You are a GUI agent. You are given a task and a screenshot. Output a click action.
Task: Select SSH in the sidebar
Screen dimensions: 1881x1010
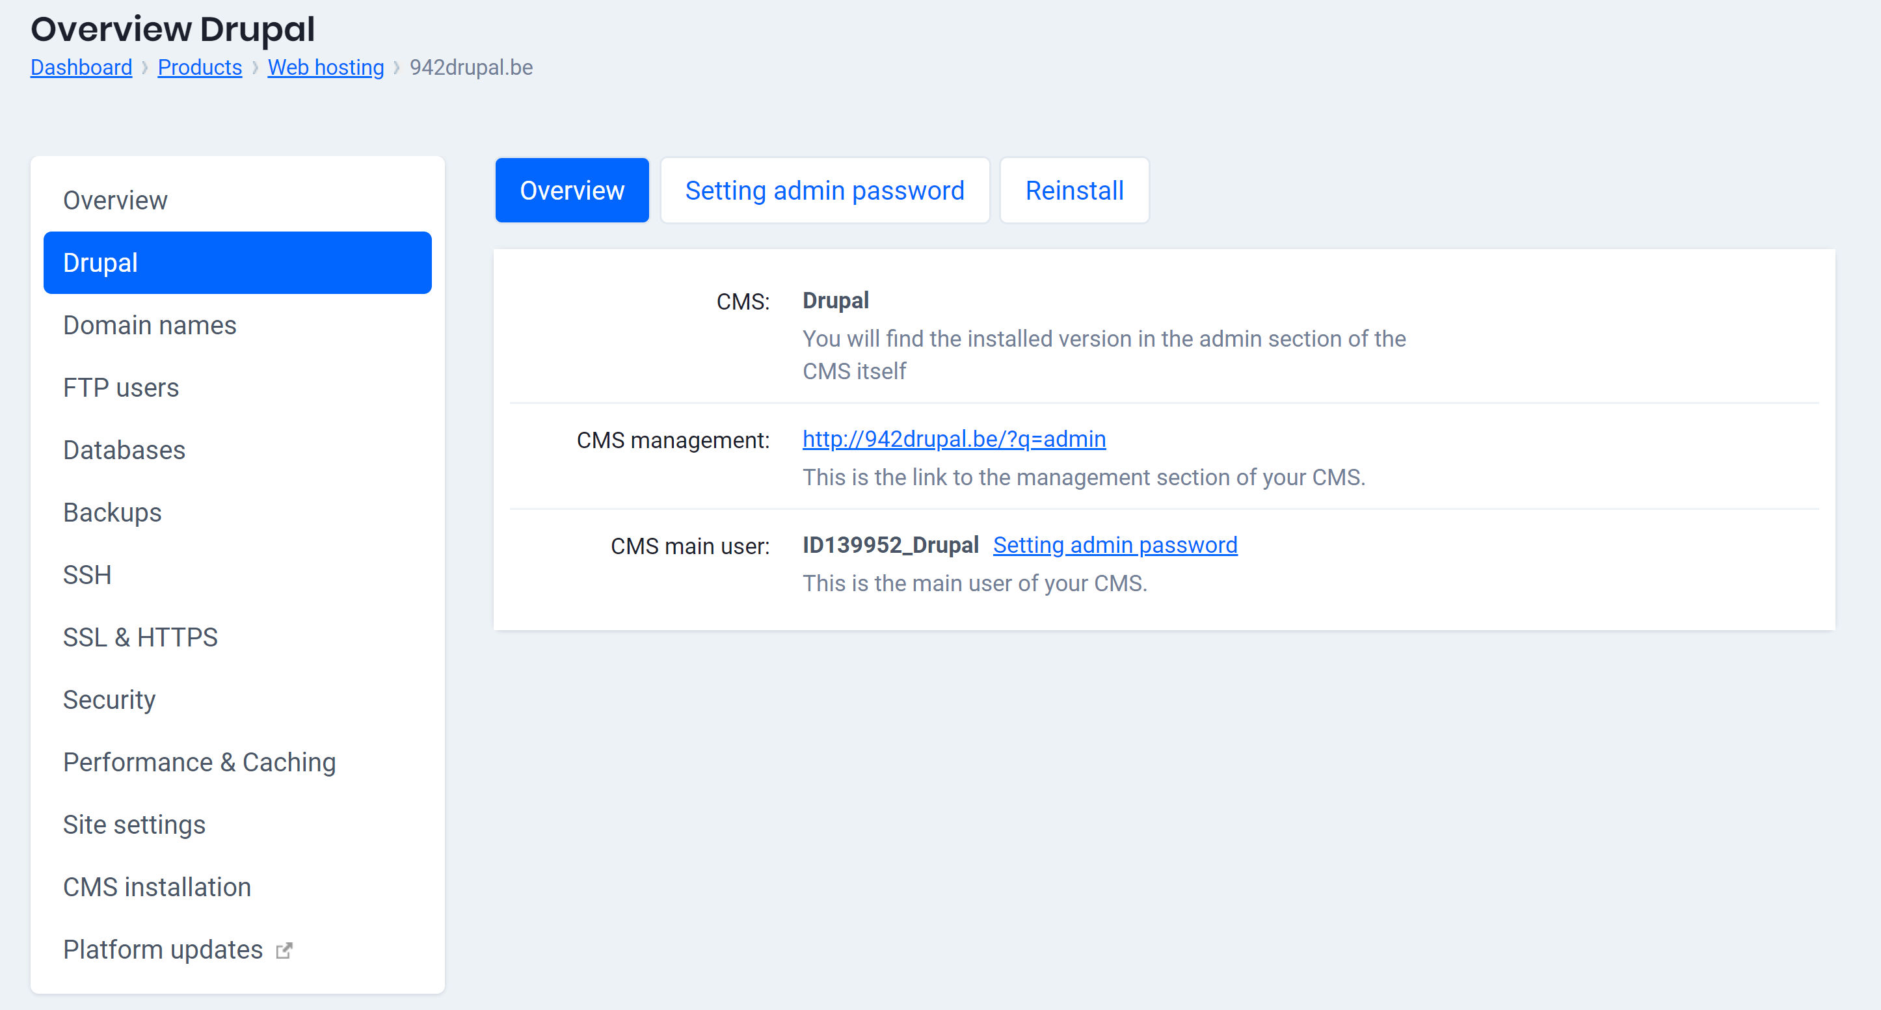pyautogui.click(x=87, y=574)
